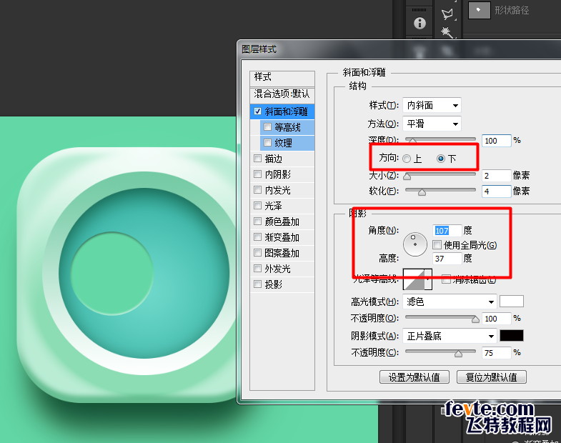Click the info panel icon
The height and width of the screenshot is (443, 561).
(x=420, y=23)
